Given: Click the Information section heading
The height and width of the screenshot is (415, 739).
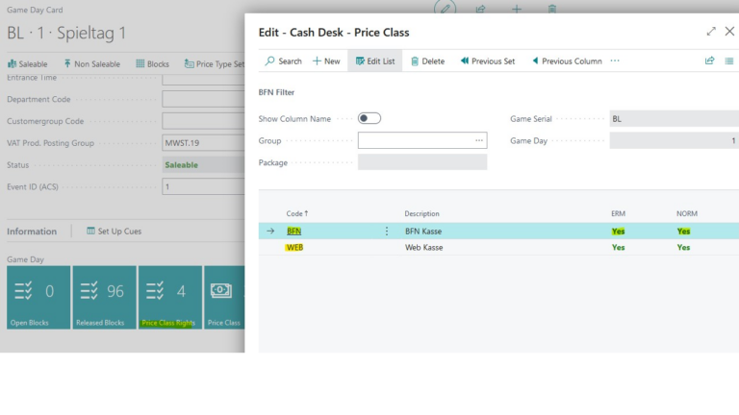Looking at the screenshot, I should click(x=32, y=232).
